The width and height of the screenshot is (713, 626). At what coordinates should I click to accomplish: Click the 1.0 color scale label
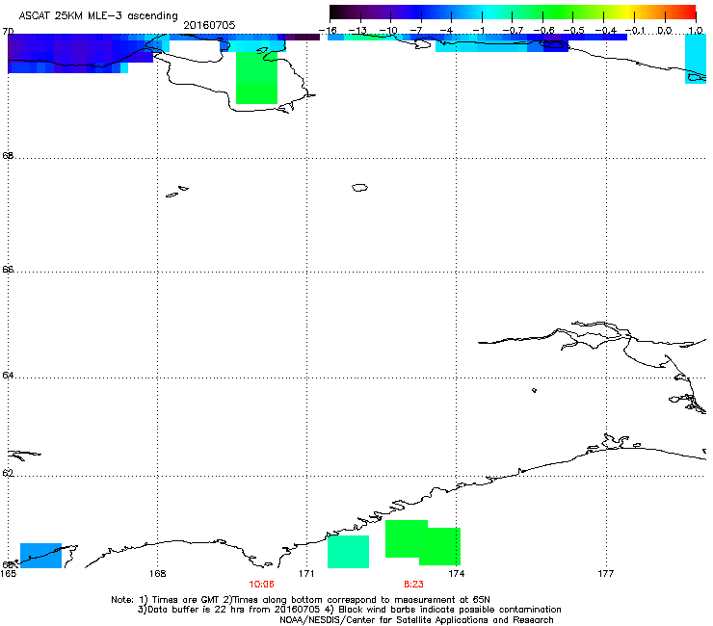[696, 31]
